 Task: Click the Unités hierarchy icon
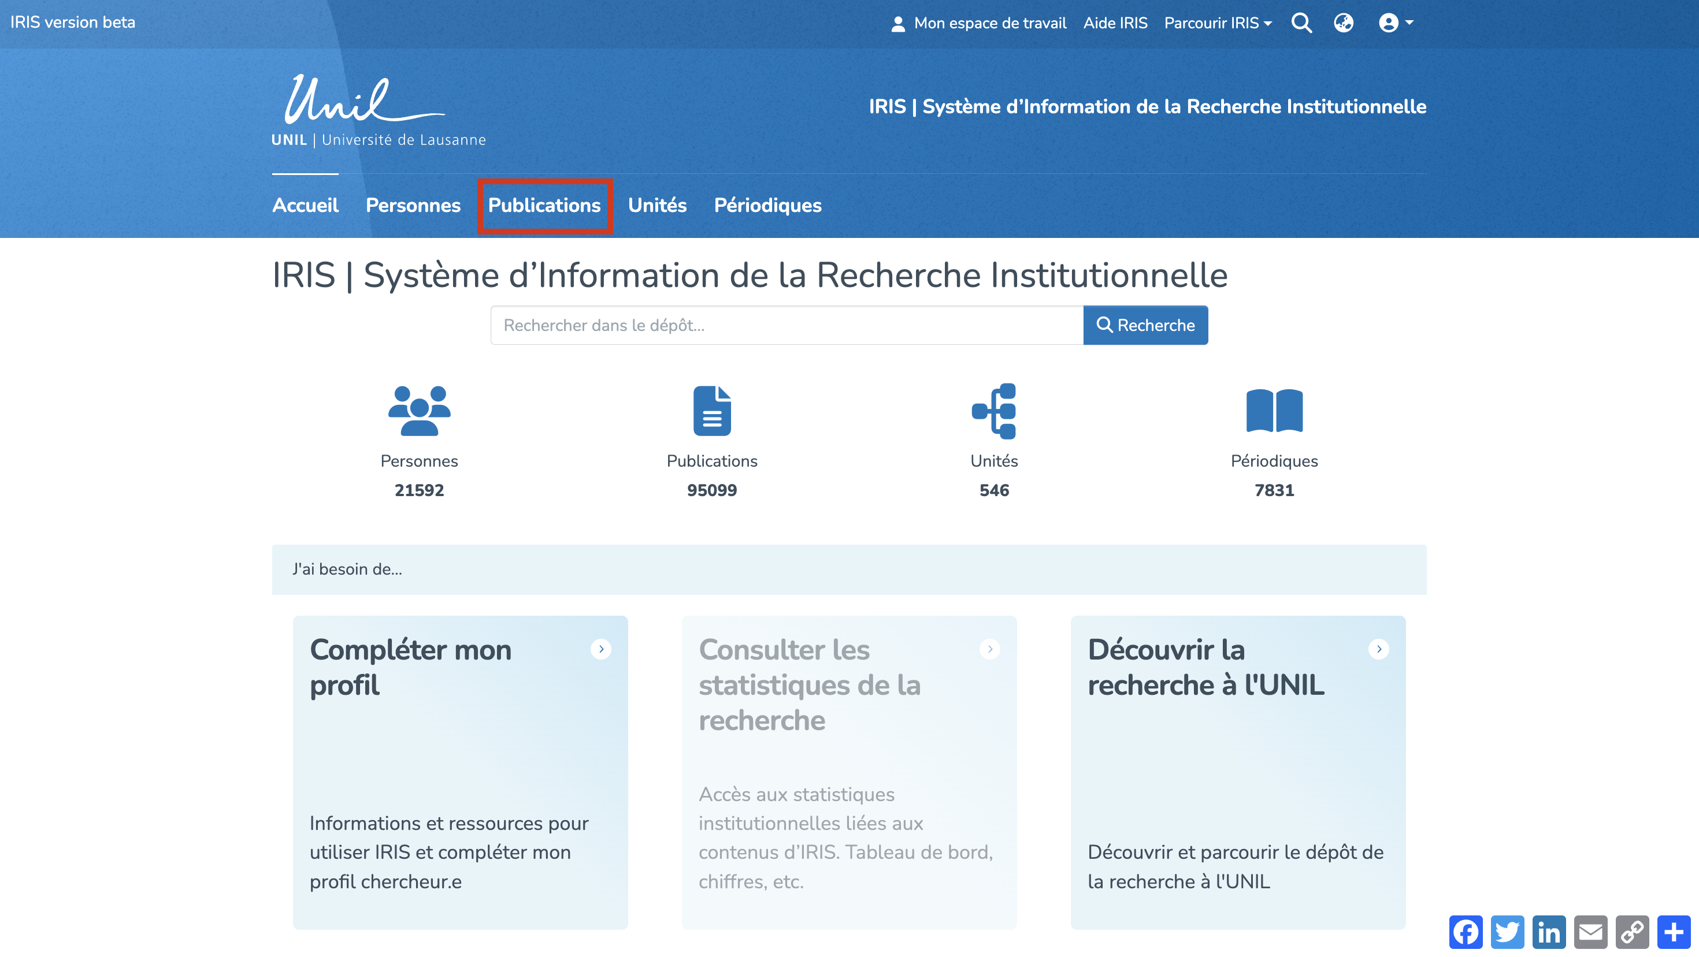[994, 411]
